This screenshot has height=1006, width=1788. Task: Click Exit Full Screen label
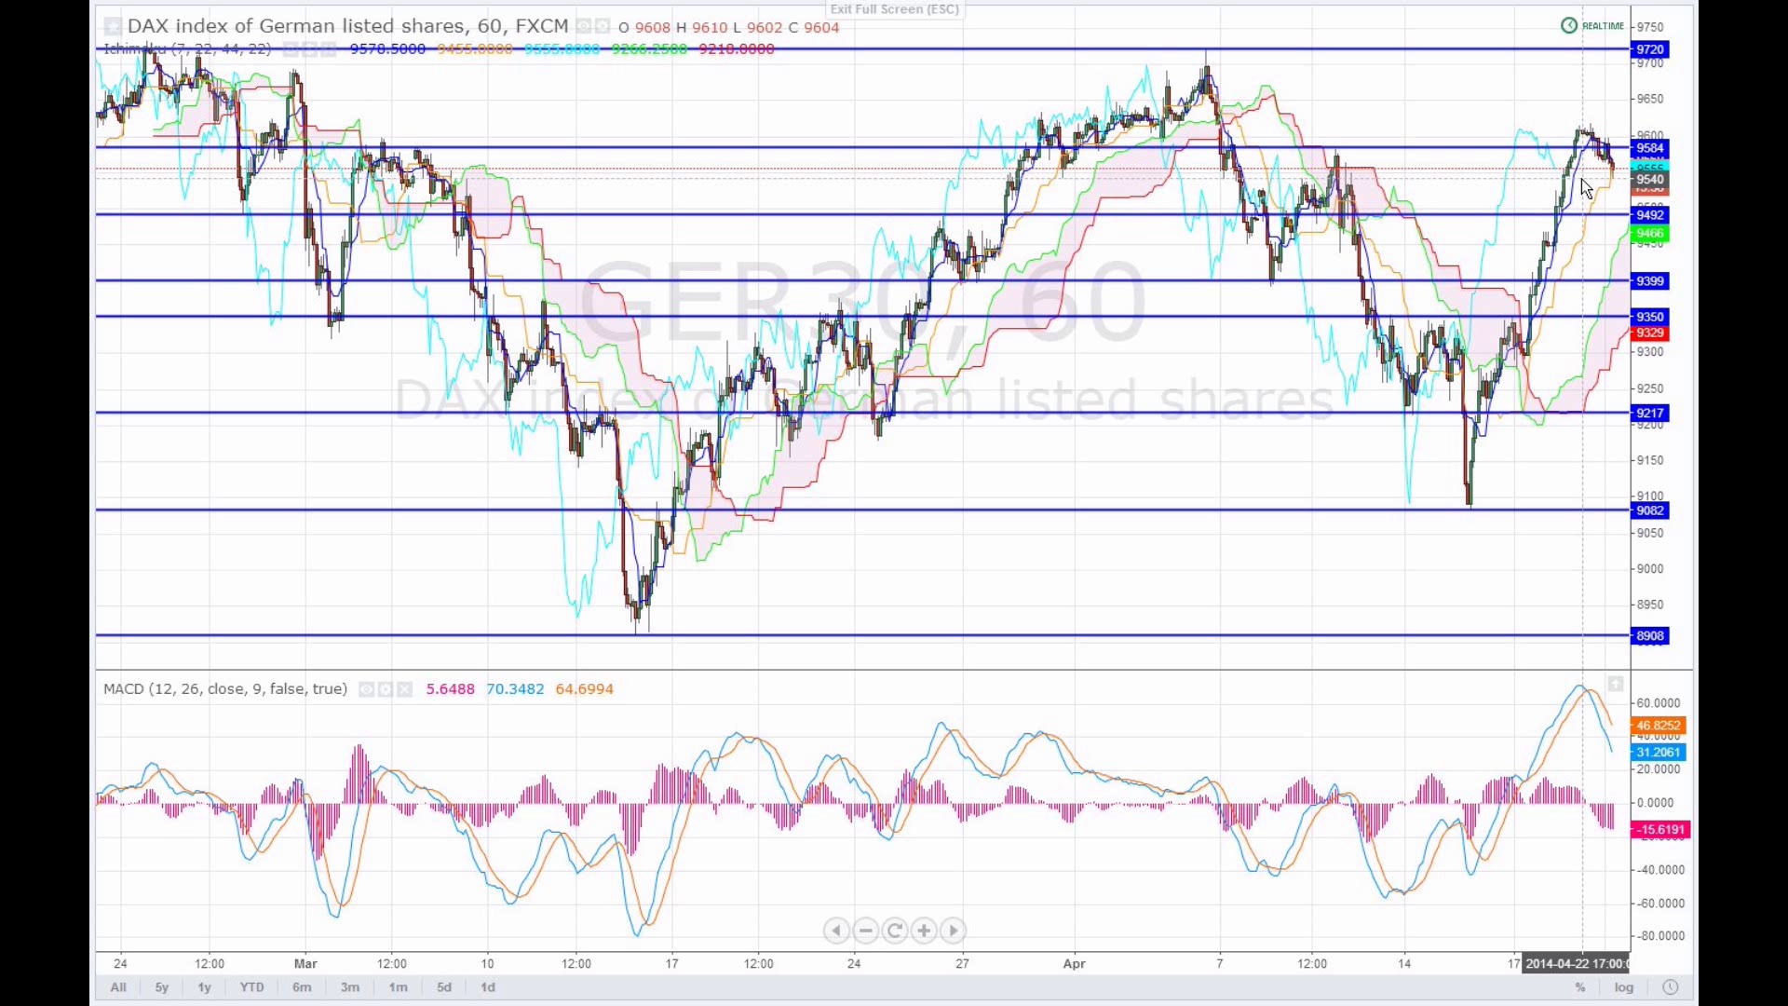(894, 9)
